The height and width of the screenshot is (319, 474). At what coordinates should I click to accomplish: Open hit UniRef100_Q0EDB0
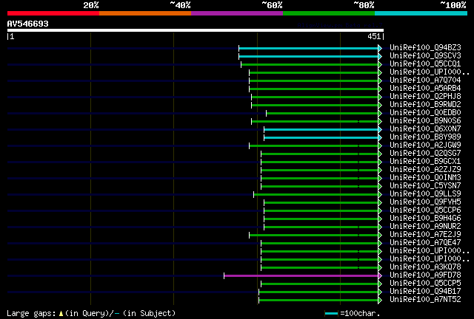pos(425,113)
